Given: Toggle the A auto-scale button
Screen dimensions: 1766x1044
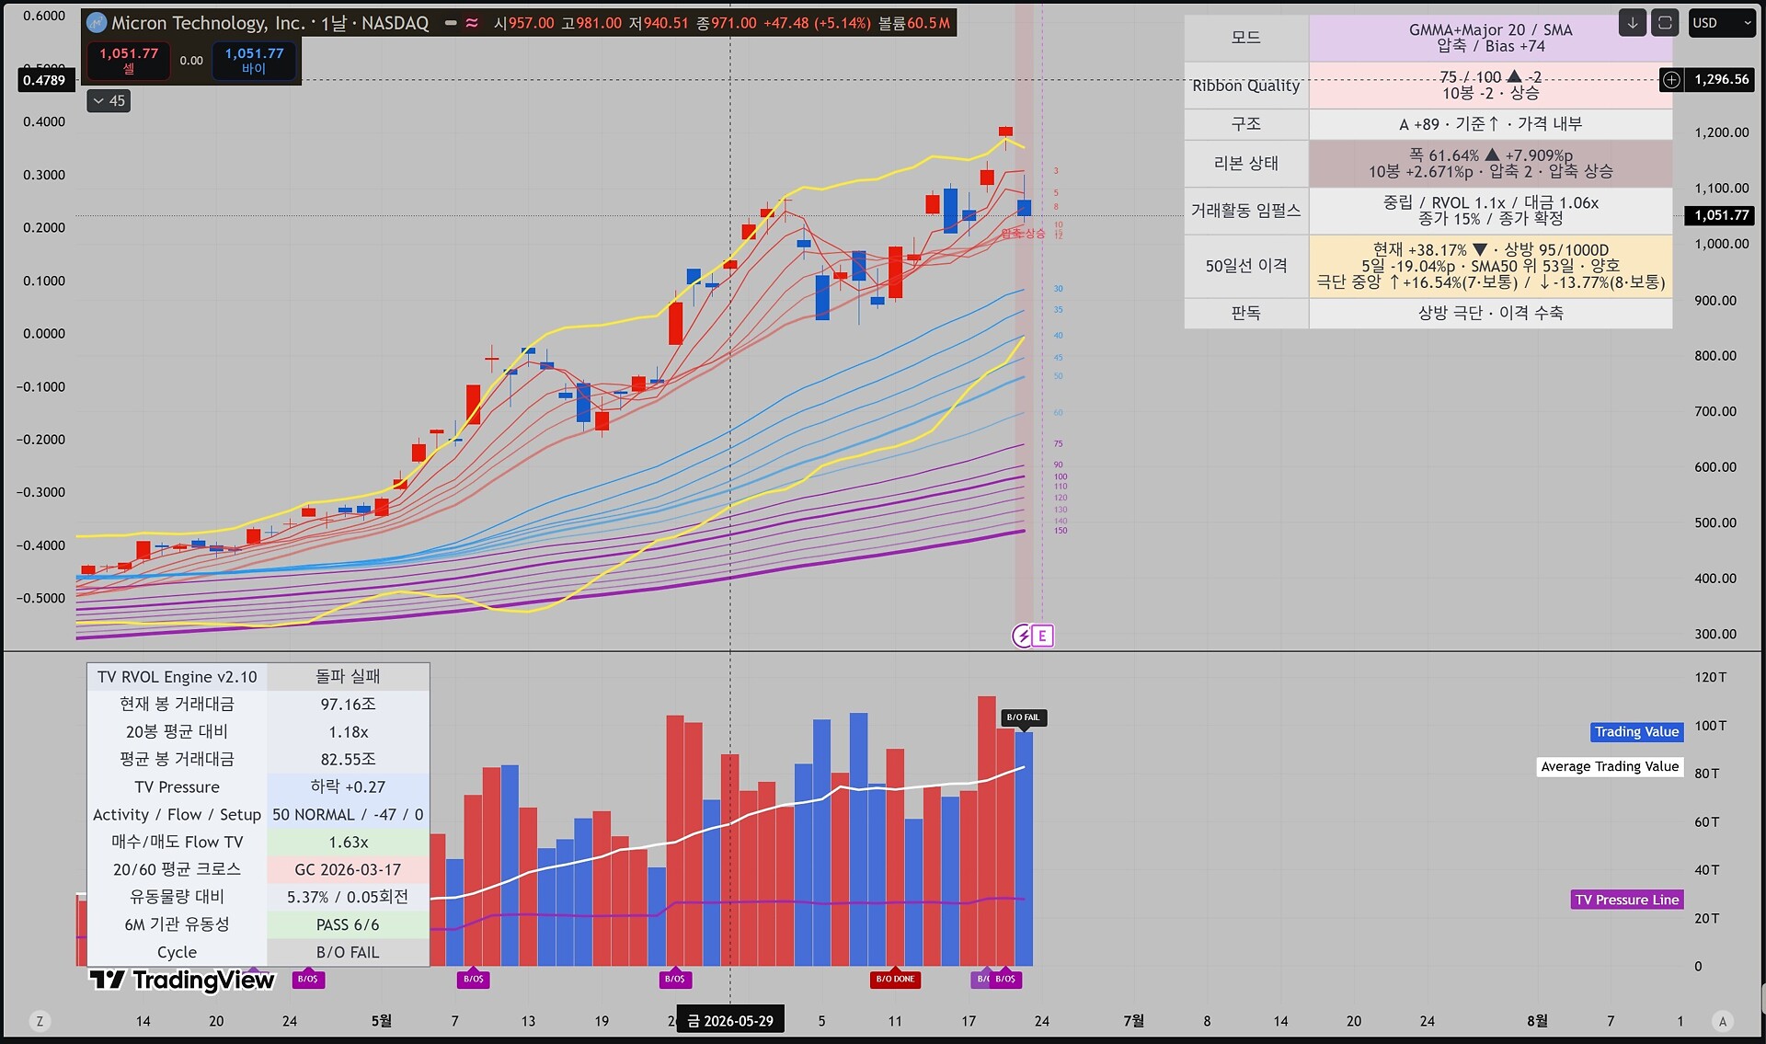Looking at the screenshot, I should pyautogui.click(x=1723, y=1021).
